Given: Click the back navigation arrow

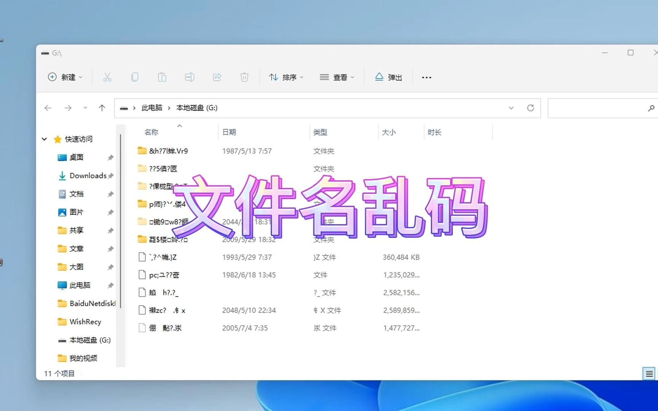Looking at the screenshot, I should click(48, 108).
